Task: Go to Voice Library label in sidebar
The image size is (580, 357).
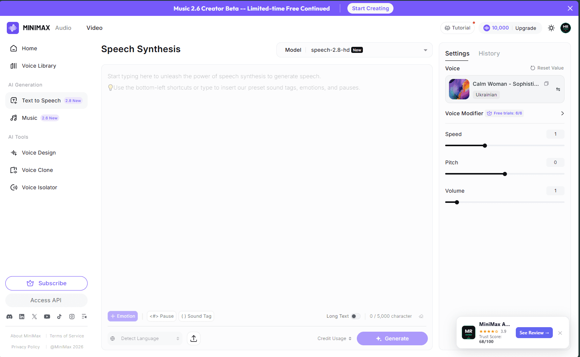Action: (39, 66)
